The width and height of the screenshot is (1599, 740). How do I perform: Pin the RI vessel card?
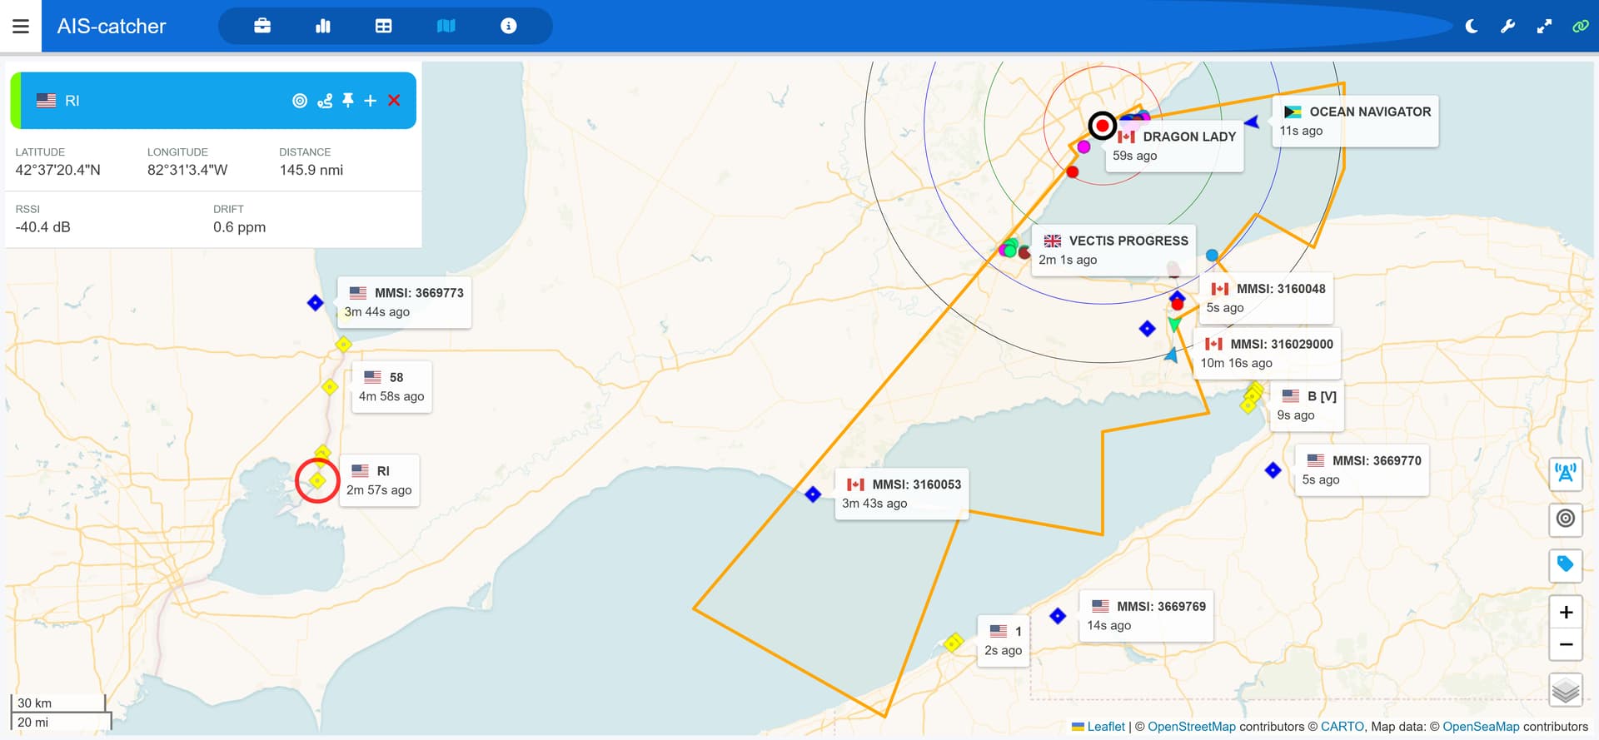click(348, 101)
